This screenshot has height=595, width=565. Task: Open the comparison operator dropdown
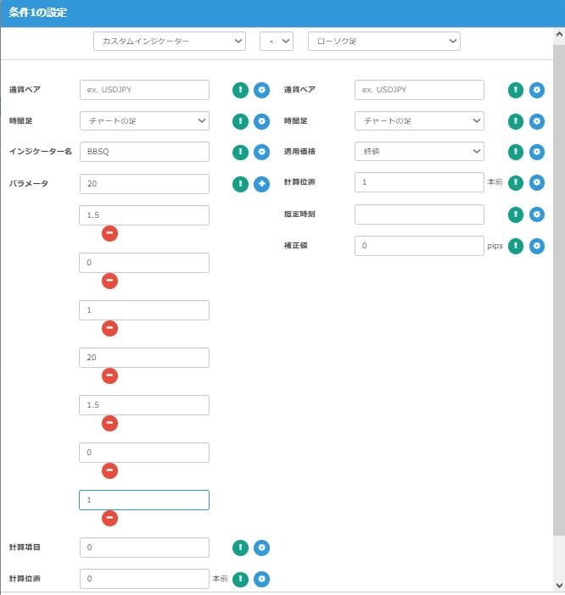tap(277, 41)
